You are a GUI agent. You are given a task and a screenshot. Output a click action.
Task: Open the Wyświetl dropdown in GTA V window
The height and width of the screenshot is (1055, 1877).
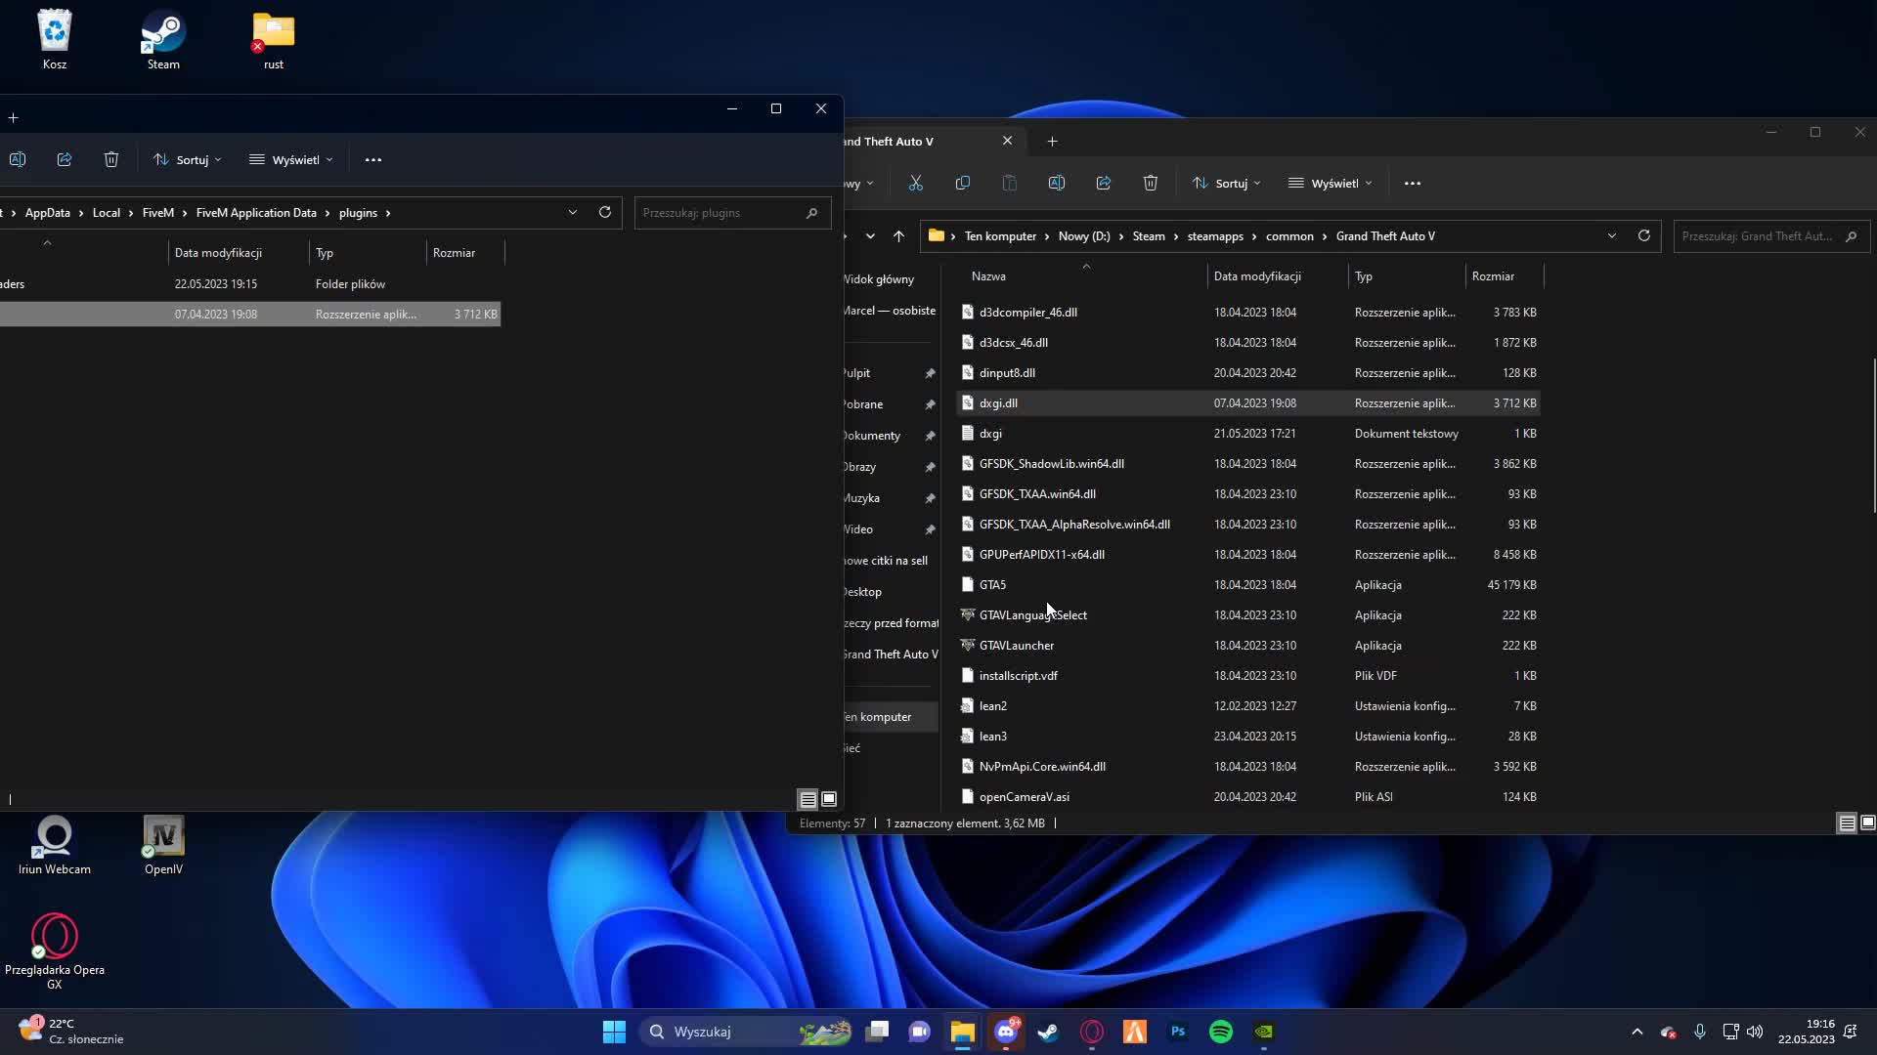click(x=1330, y=183)
